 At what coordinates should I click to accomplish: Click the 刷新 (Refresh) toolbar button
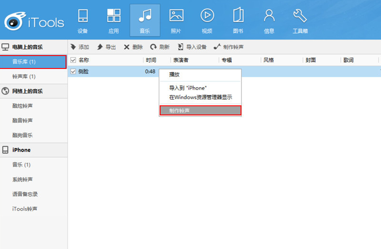pos(160,47)
